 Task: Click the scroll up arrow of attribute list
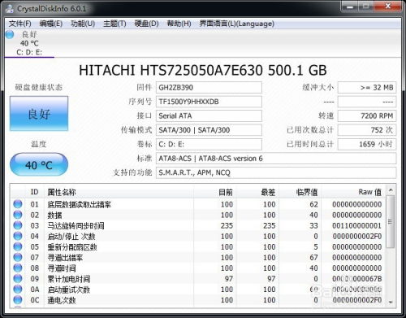(391, 190)
